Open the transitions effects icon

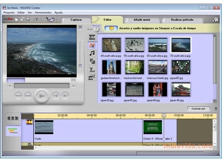coord(92,61)
